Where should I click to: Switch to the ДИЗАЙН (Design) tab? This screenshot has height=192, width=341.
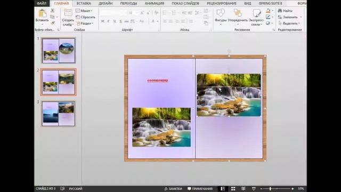(105, 3)
